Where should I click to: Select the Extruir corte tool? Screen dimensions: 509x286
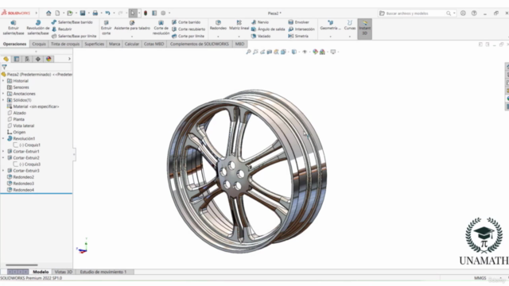click(106, 28)
